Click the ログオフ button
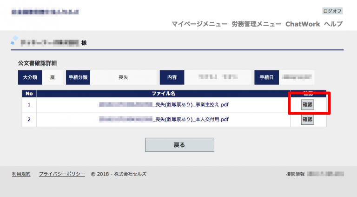 tap(332, 11)
